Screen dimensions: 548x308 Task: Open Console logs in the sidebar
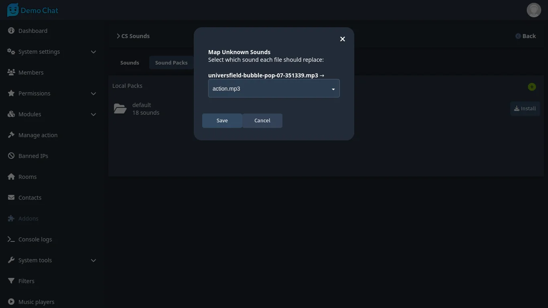point(35,239)
